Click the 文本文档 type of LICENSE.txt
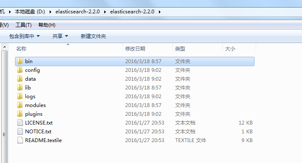The image size is (302, 163). 185,123
